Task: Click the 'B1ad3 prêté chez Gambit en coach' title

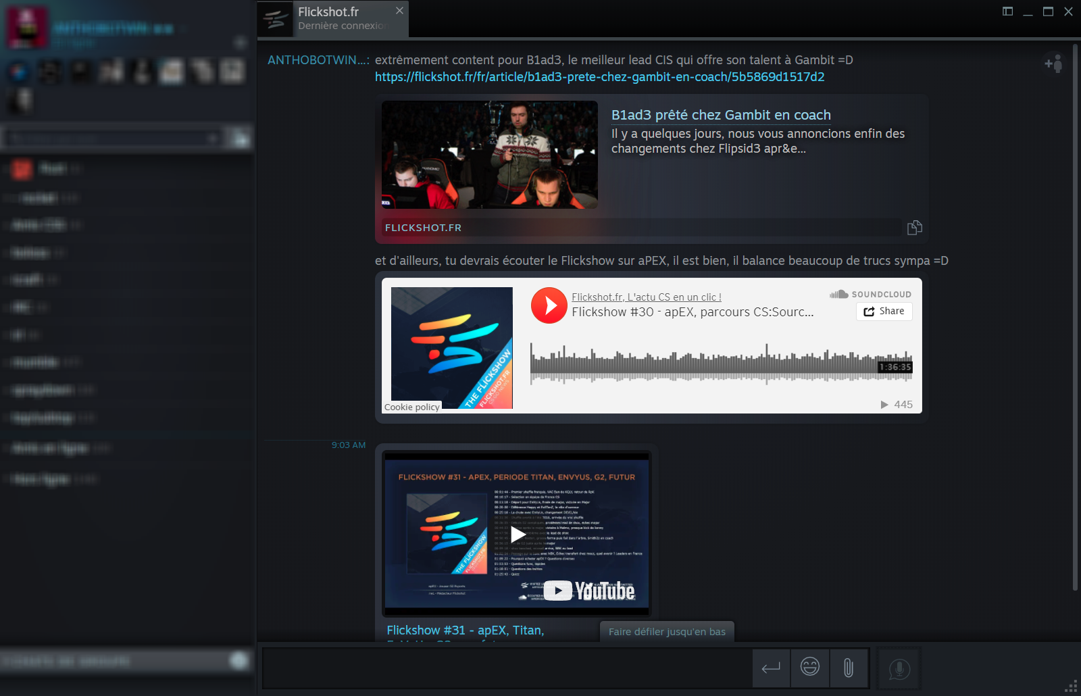Action: coord(721,115)
